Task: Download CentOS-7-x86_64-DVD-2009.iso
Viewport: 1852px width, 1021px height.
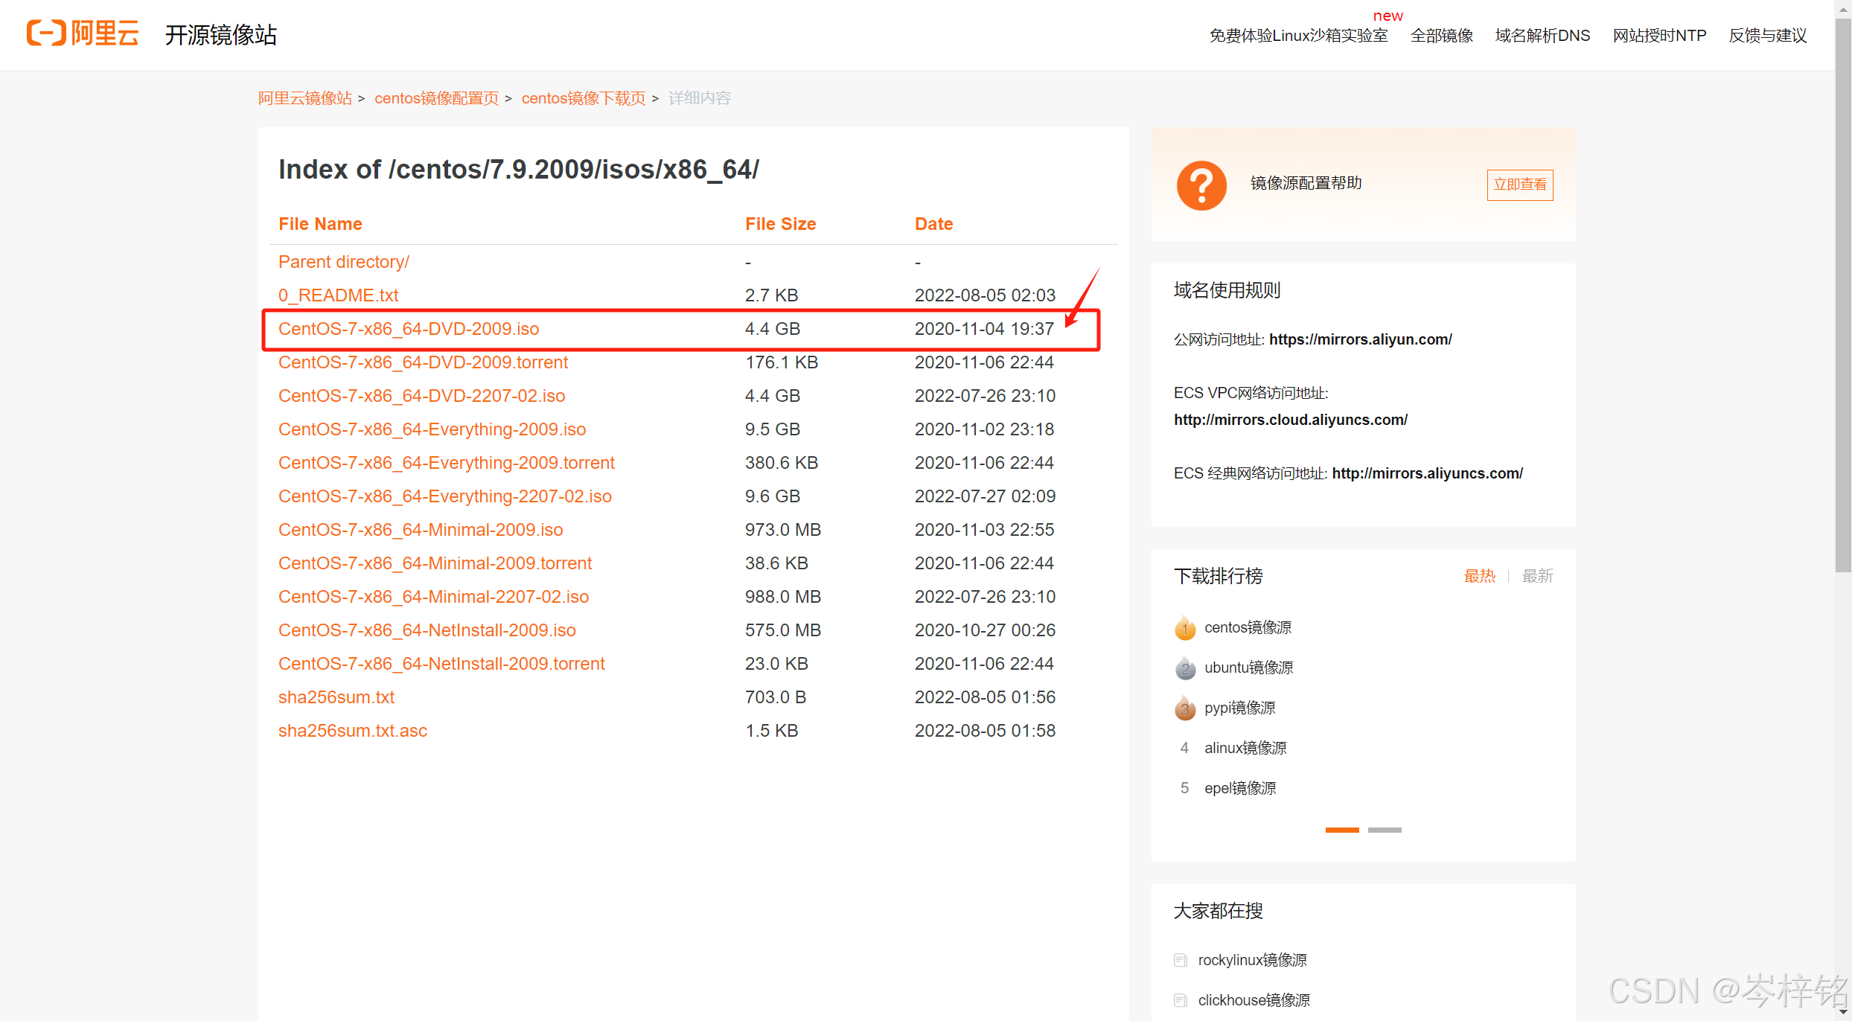Action: [x=409, y=329]
